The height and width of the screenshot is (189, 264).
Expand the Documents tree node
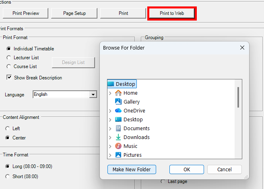point(110,129)
